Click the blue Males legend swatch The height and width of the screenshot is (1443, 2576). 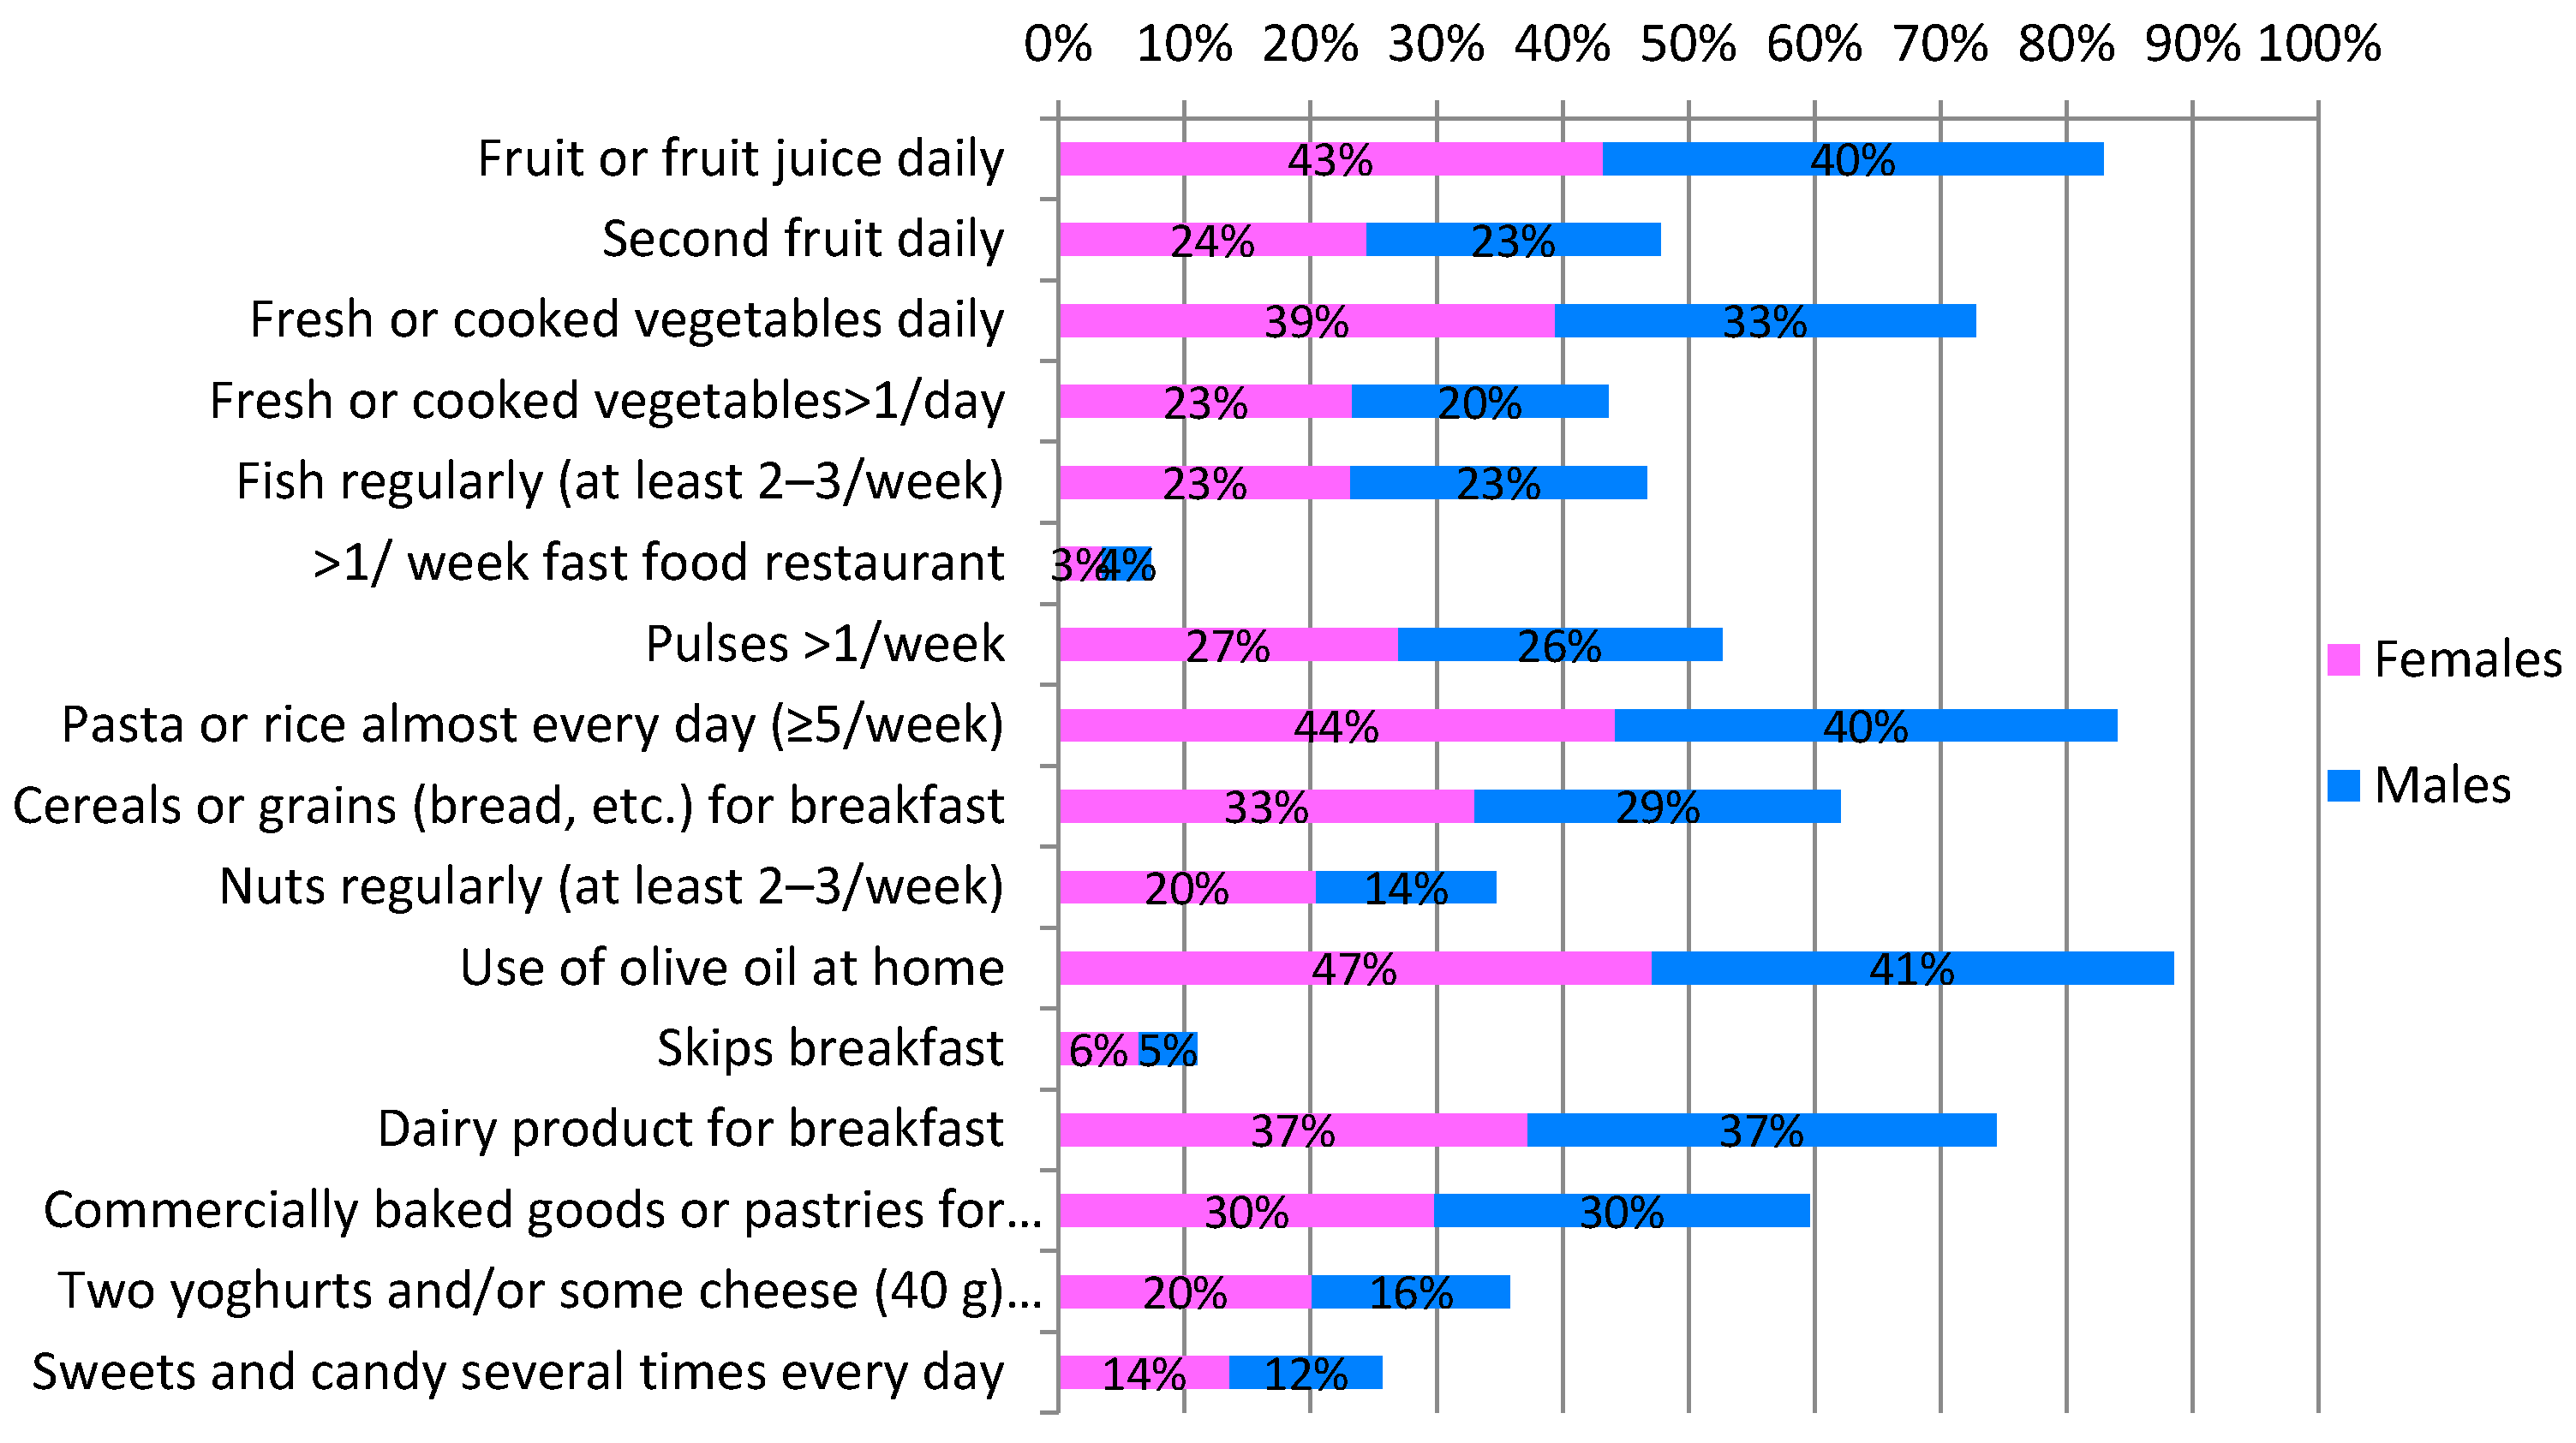point(2343,785)
